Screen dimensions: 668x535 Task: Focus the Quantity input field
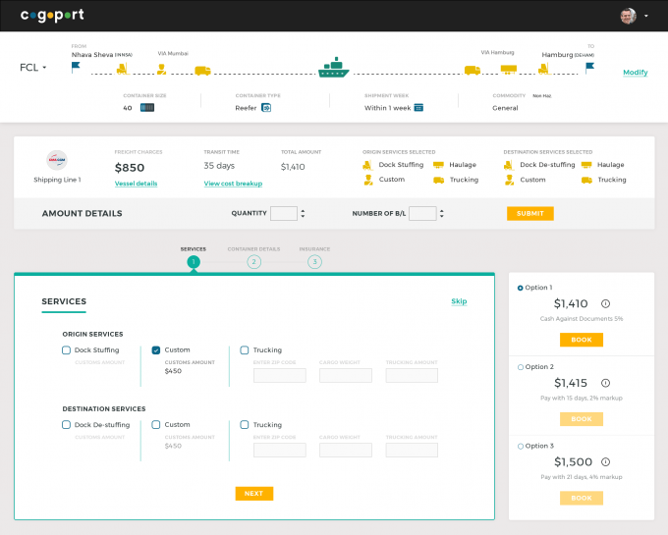coord(284,213)
